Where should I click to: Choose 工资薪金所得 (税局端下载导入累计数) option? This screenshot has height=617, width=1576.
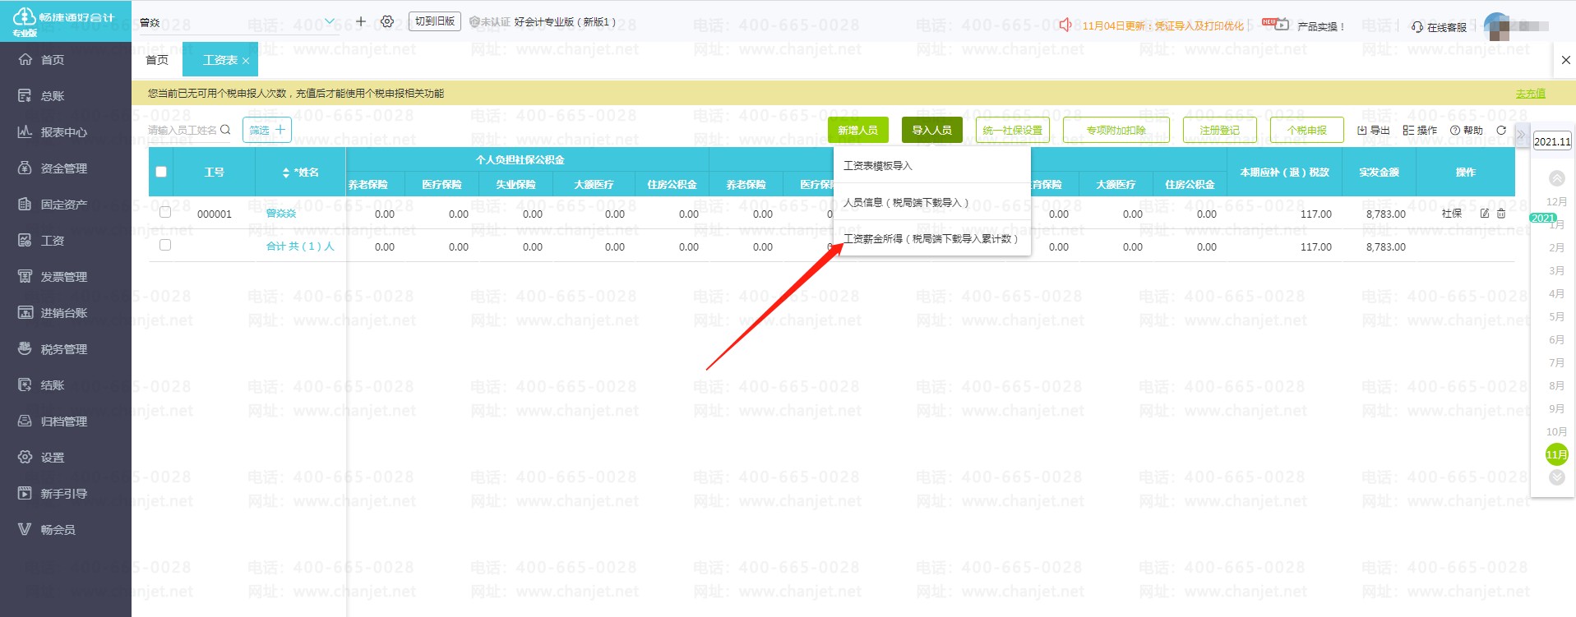pyautogui.click(x=931, y=239)
